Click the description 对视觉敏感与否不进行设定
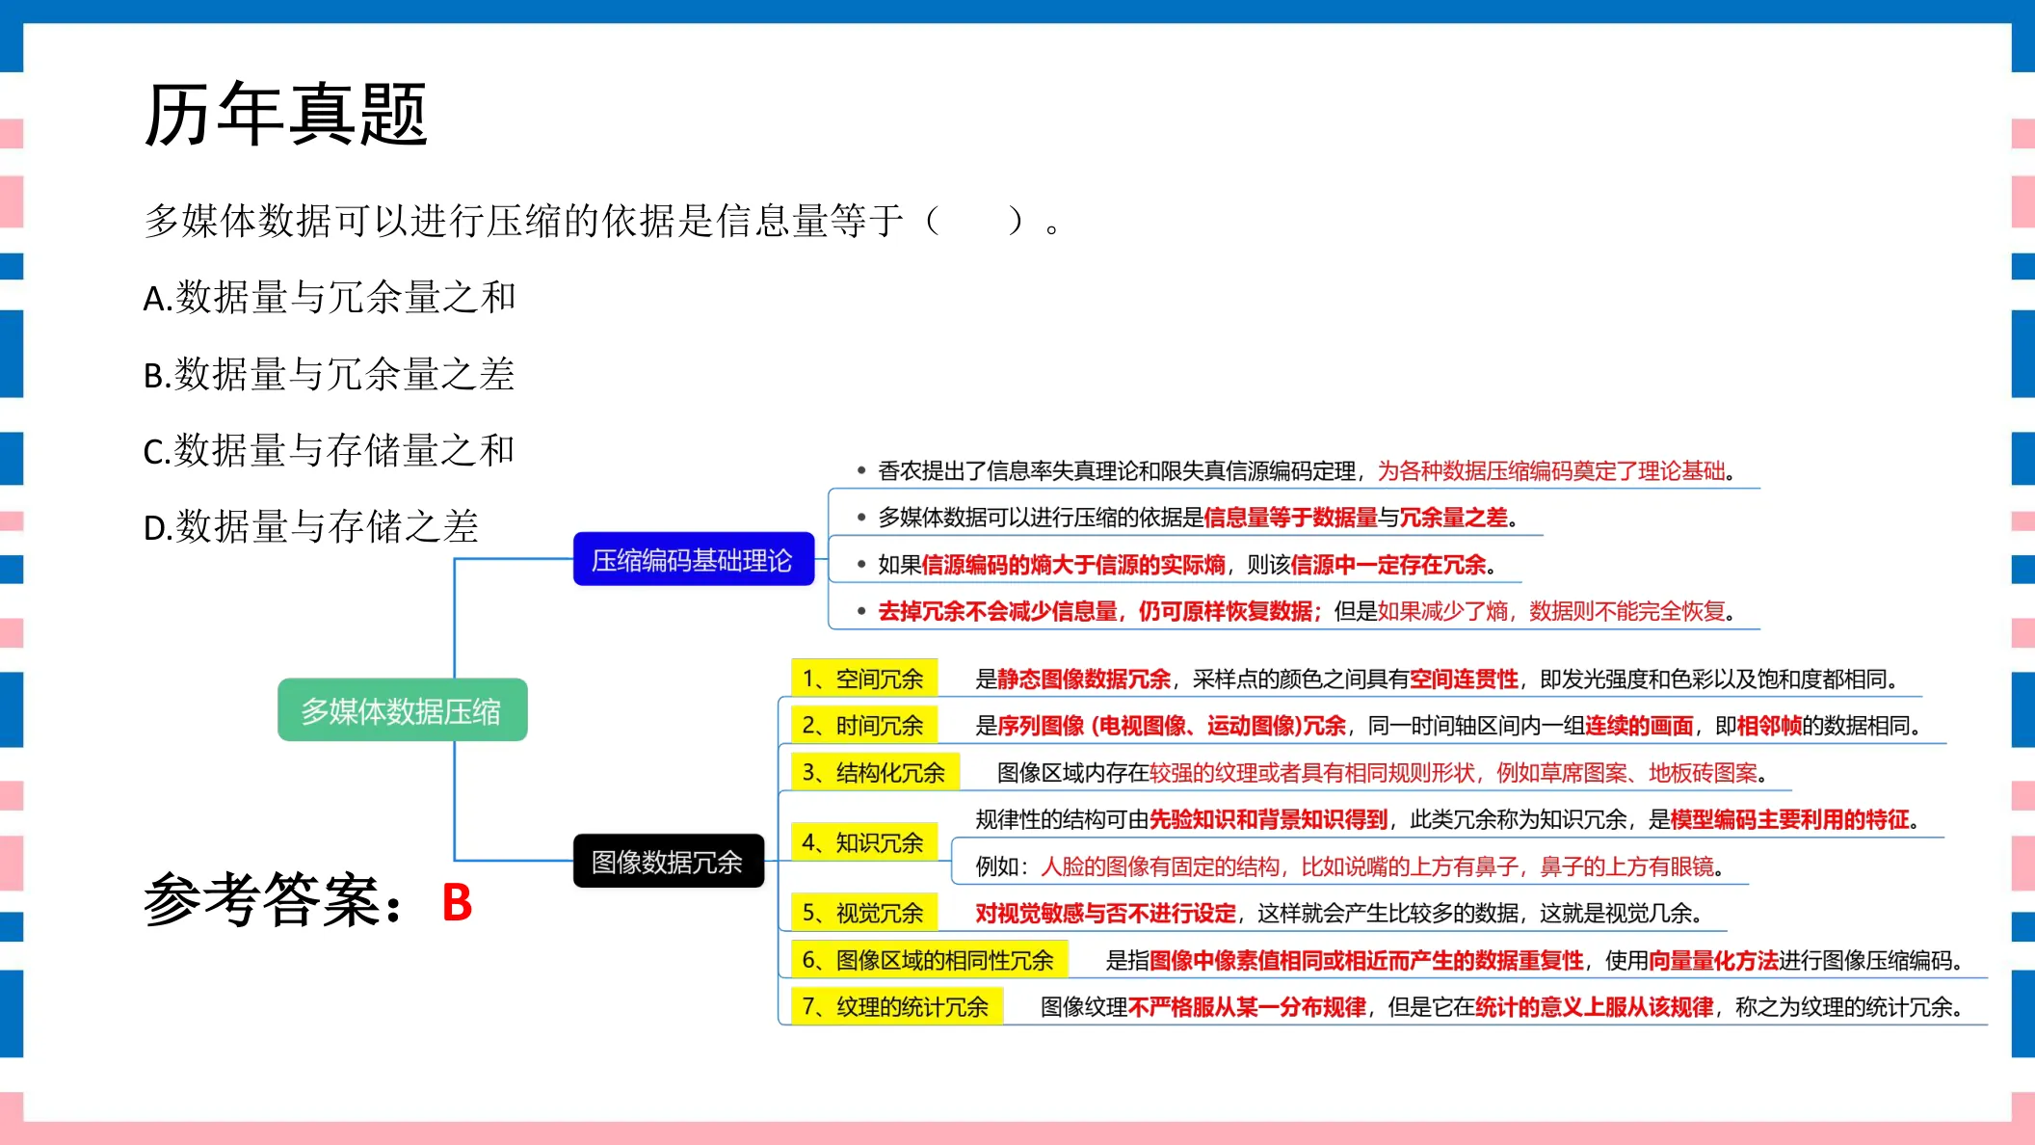The image size is (2035, 1145). click(1339, 913)
